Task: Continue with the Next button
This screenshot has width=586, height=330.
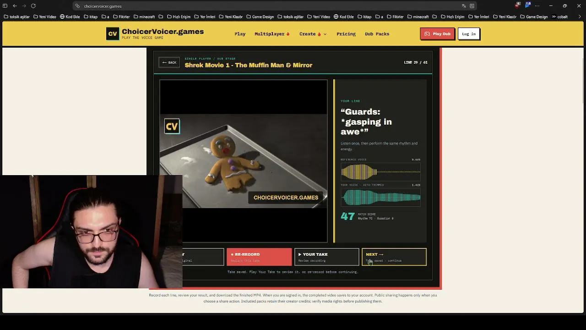Action: [x=394, y=257]
